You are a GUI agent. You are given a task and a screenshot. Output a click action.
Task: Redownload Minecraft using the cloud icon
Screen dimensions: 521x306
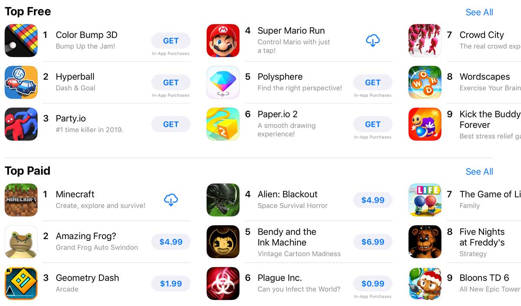171,200
